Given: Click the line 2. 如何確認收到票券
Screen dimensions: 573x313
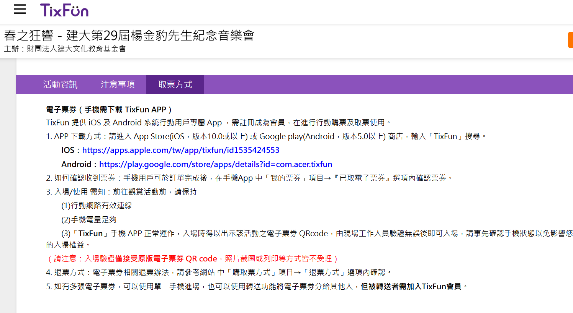Looking at the screenshot, I should [250, 178].
